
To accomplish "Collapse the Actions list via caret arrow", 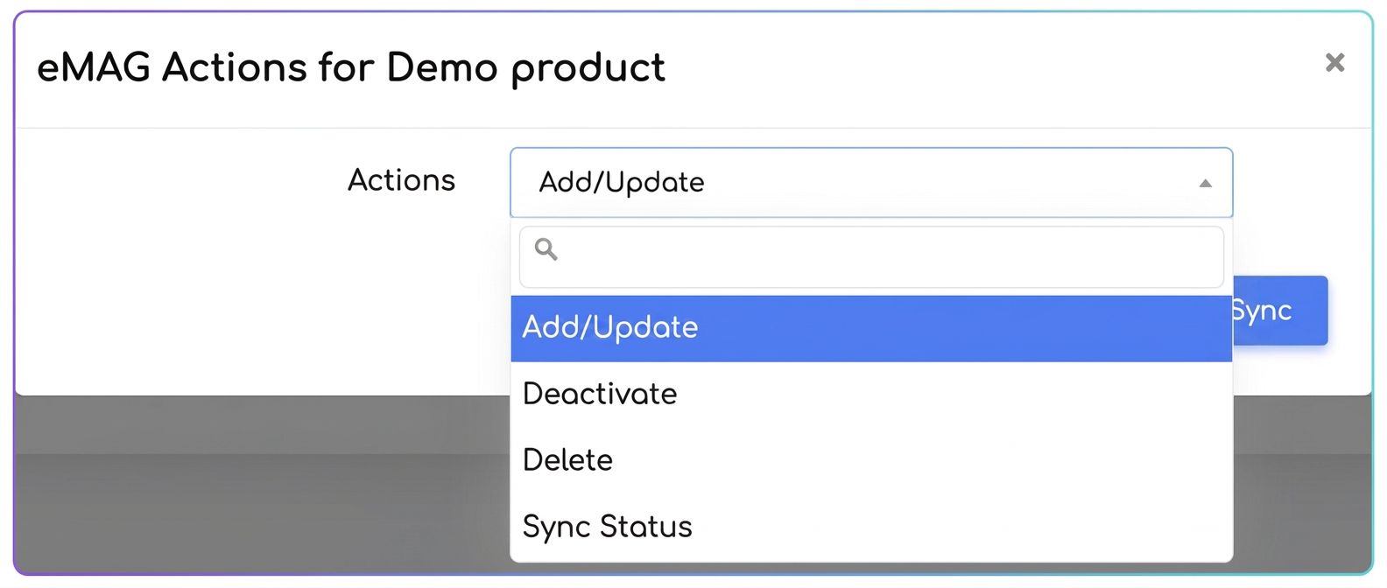I will (x=1206, y=183).
